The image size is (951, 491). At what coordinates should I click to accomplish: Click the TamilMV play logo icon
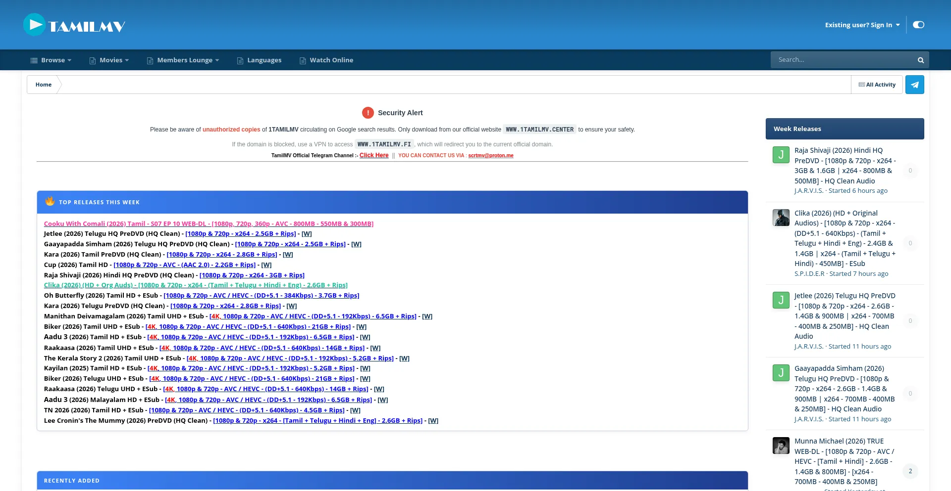click(35, 25)
